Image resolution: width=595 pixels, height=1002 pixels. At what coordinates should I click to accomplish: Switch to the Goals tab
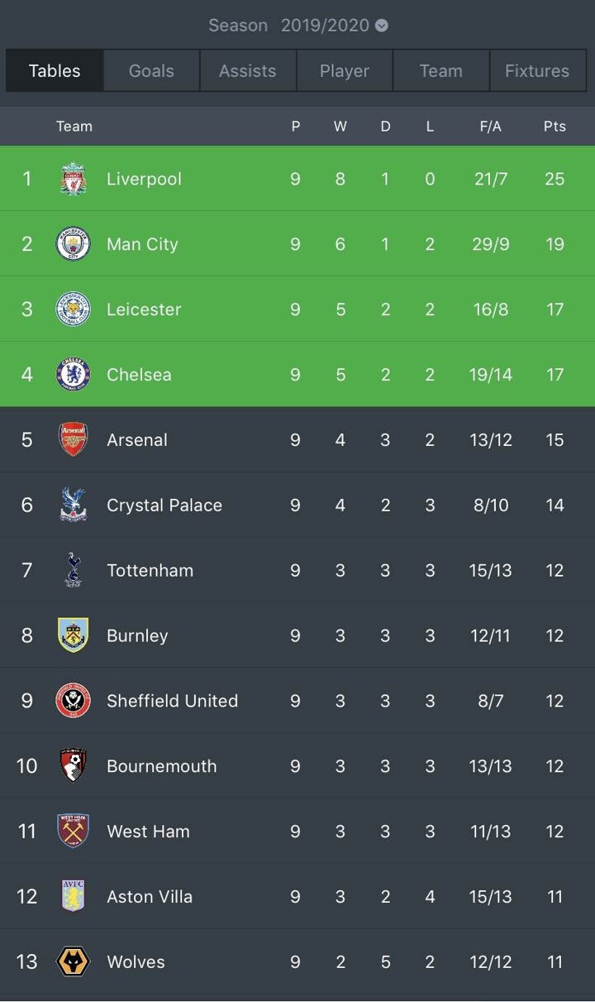(x=151, y=71)
